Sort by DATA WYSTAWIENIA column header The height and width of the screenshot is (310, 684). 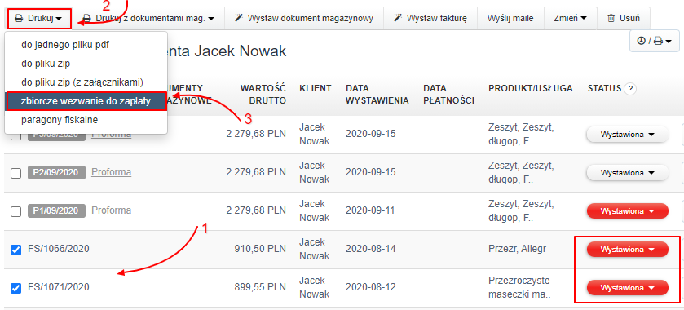click(377, 95)
